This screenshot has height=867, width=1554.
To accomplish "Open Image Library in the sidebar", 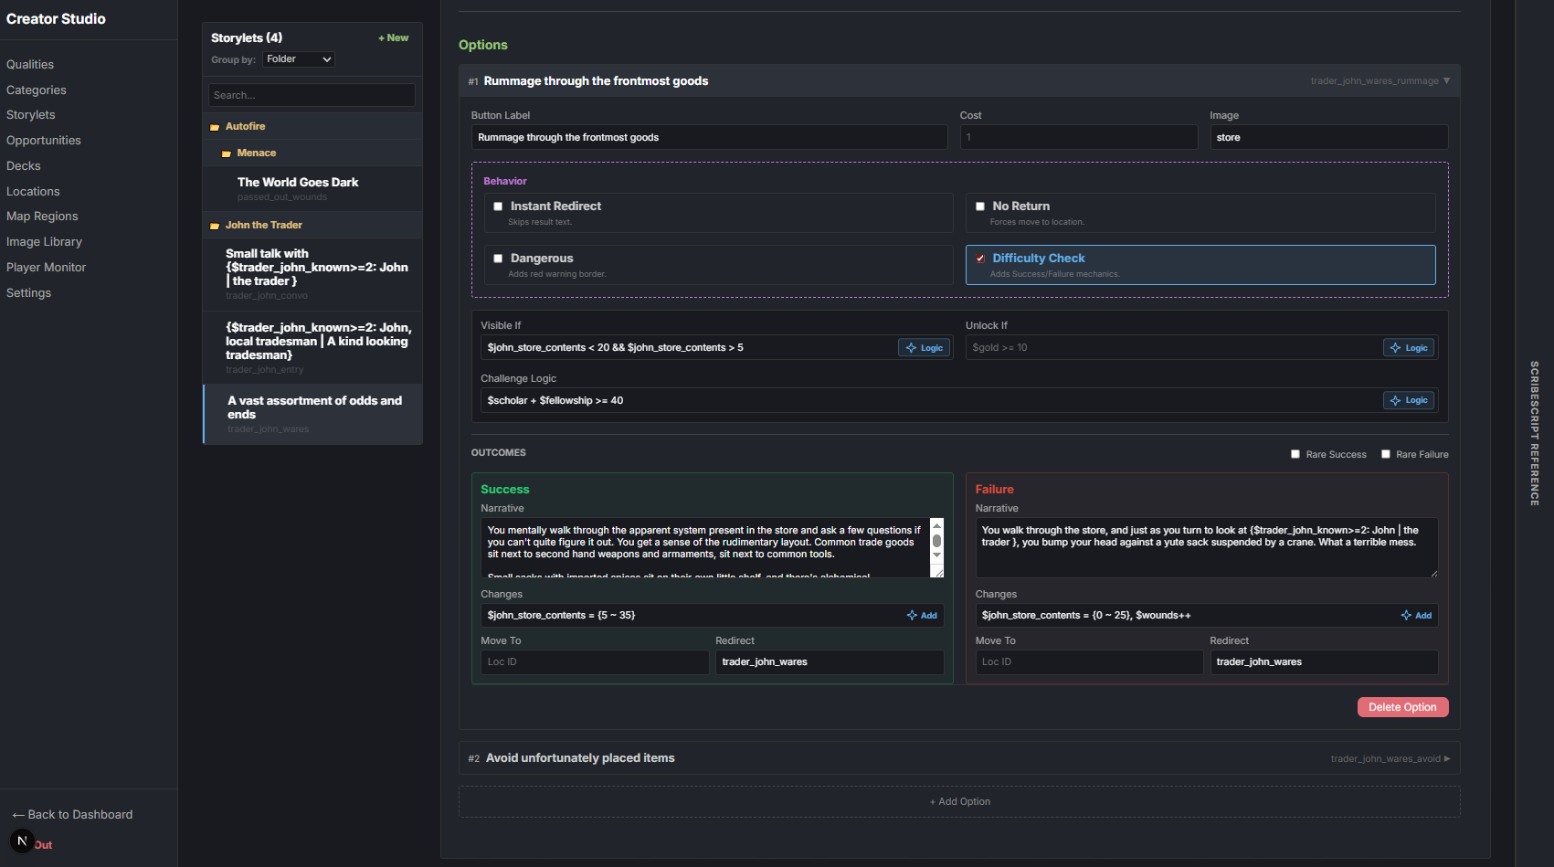I will point(44,242).
